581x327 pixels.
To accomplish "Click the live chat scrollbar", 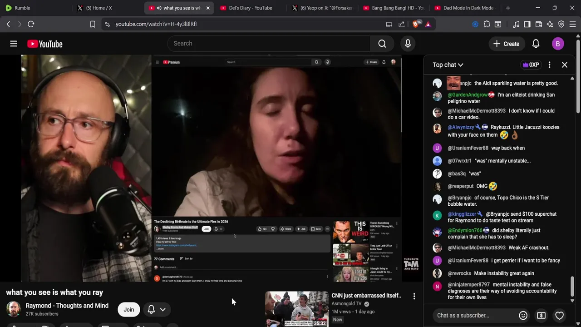I will point(572,288).
